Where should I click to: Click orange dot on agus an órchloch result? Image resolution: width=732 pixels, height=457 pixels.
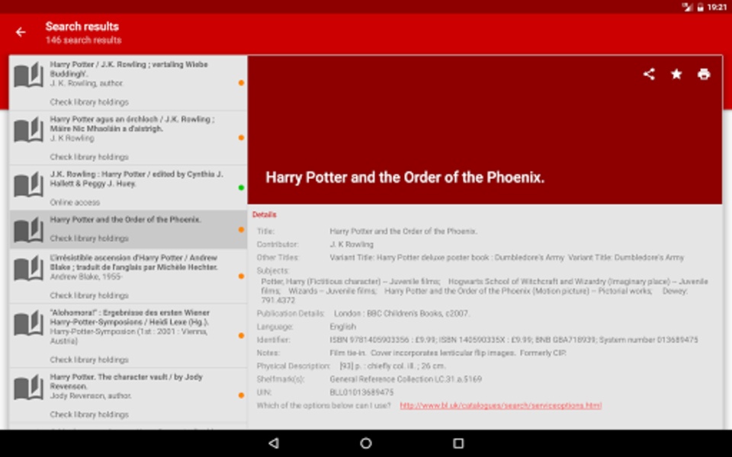[x=242, y=138]
